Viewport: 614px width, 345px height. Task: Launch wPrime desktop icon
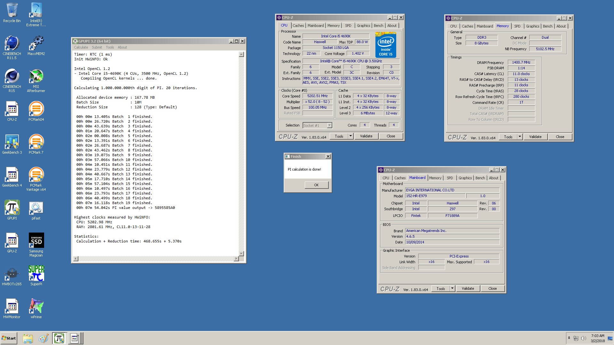(36, 309)
